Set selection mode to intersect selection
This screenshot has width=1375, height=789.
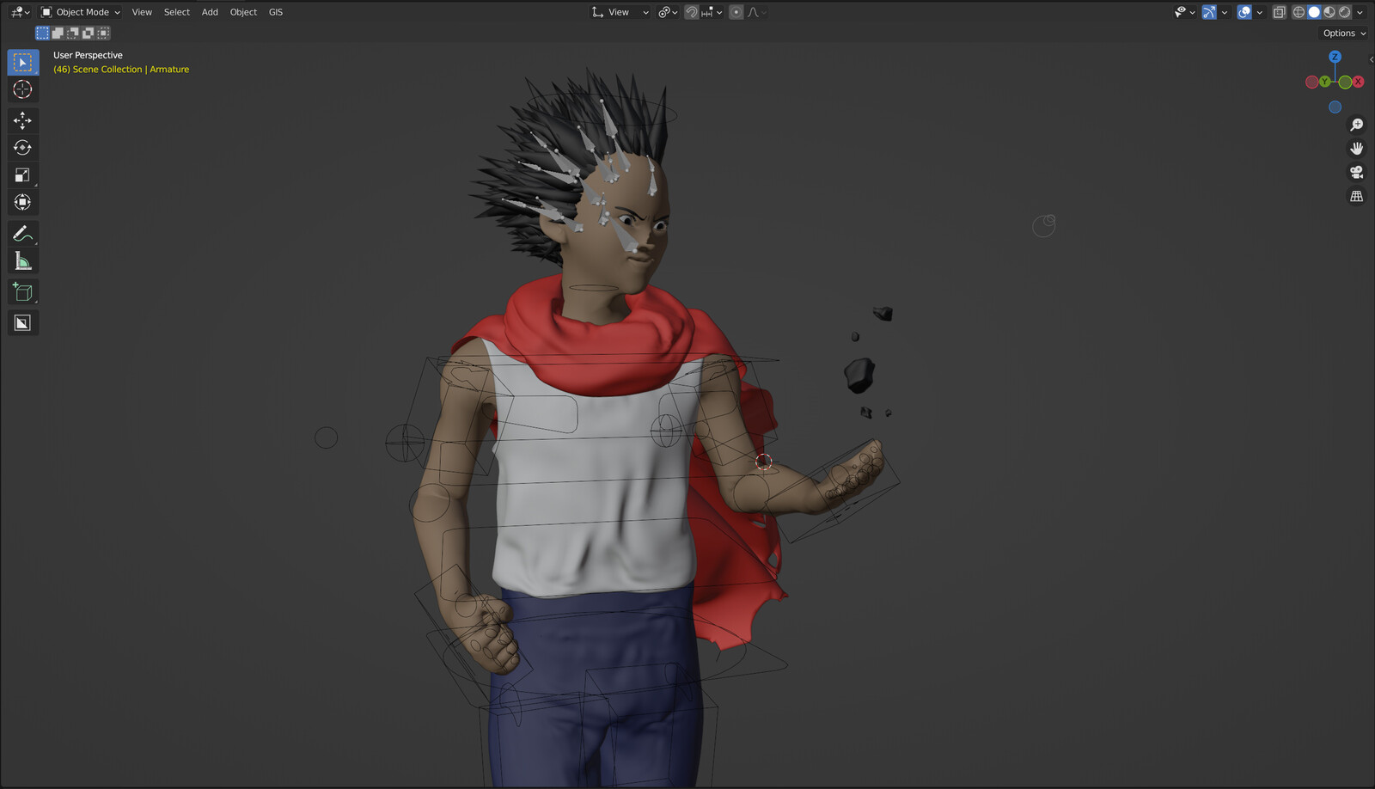tap(103, 33)
